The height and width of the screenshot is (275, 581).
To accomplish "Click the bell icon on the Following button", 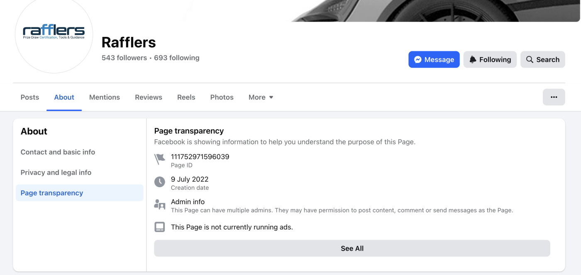I will pos(473,59).
